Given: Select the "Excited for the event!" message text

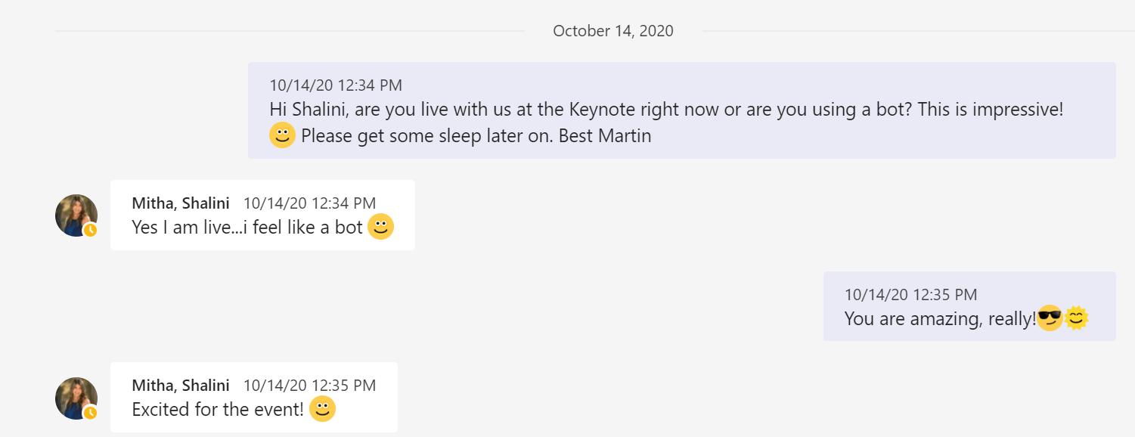Looking at the screenshot, I should pos(218,410).
